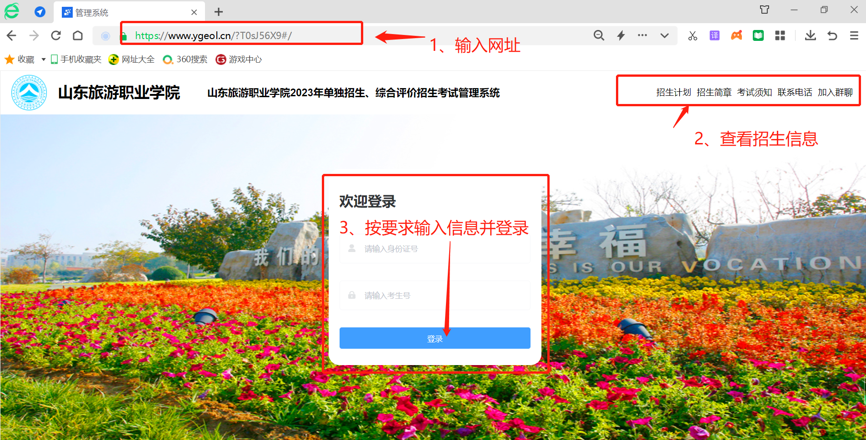Click the magnifier search icon in address bar
Screen dimensions: 866x440
(599, 35)
